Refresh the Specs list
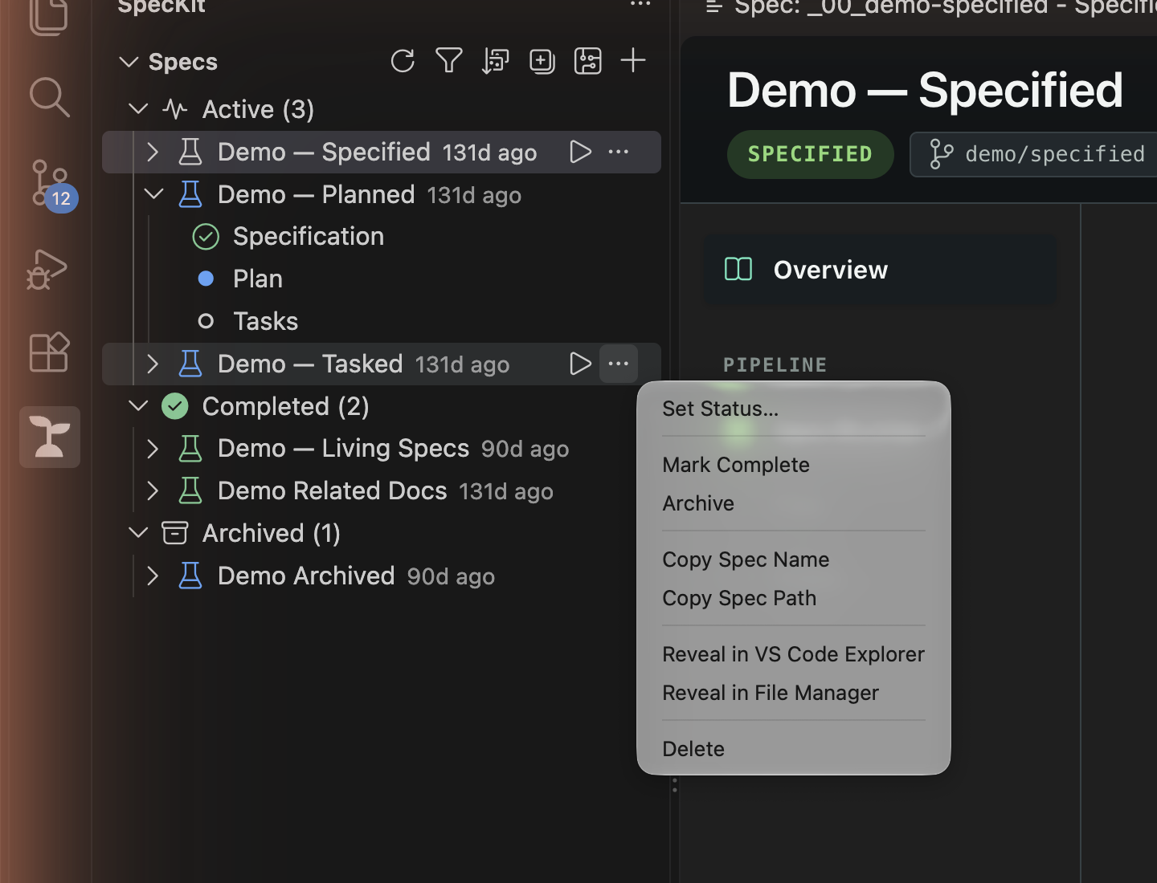Screen dimensions: 1157x883 pyautogui.click(x=403, y=61)
